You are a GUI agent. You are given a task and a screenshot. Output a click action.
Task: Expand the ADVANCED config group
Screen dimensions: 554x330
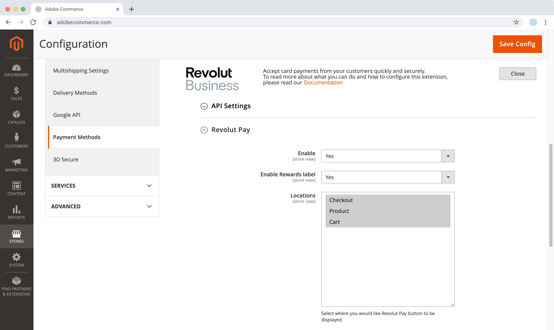coord(102,206)
